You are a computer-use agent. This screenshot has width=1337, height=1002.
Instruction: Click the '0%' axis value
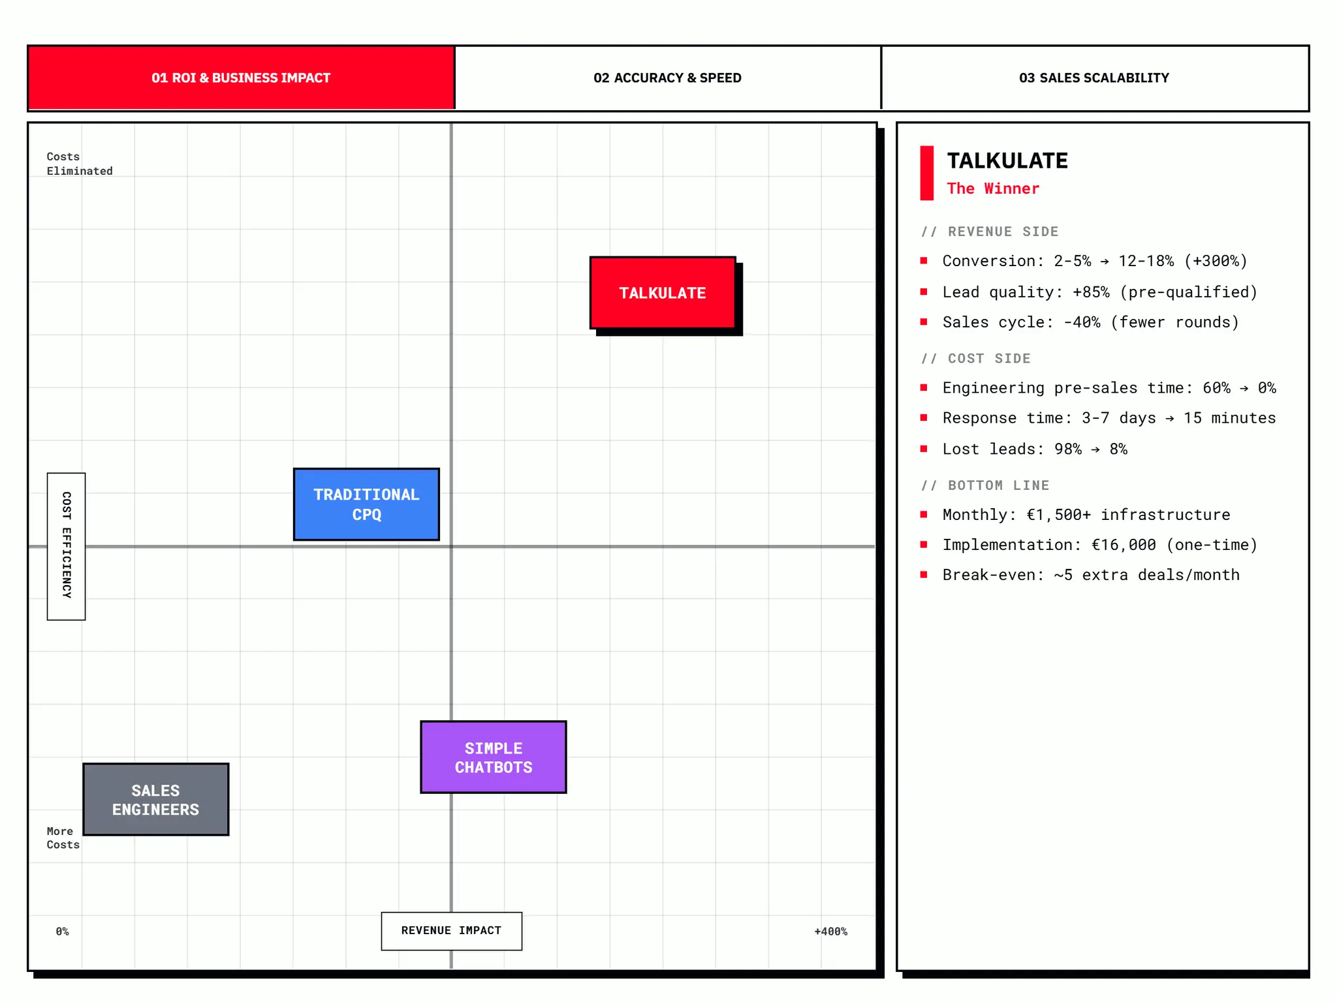(62, 932)
